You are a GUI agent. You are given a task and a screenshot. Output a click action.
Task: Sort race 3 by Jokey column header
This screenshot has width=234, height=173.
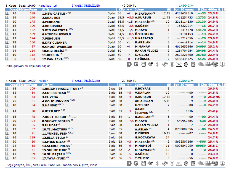[139, 9]
